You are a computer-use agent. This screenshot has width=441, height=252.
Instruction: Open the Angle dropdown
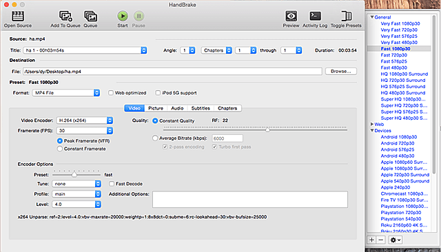187,50
